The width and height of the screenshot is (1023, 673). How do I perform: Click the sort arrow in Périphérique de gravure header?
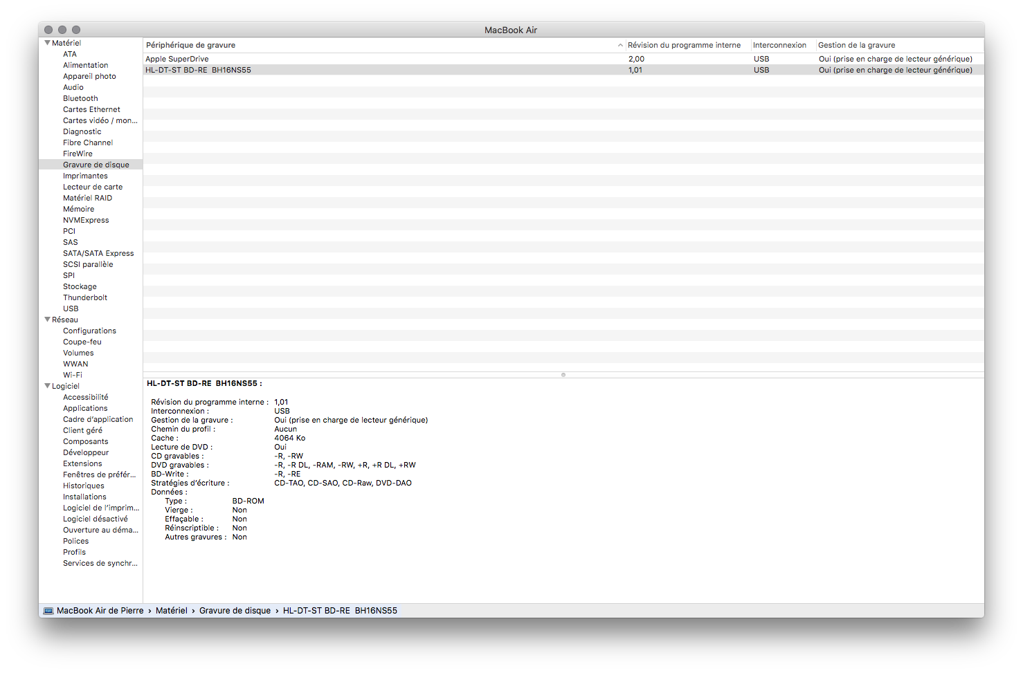click(x=620, y=45)
